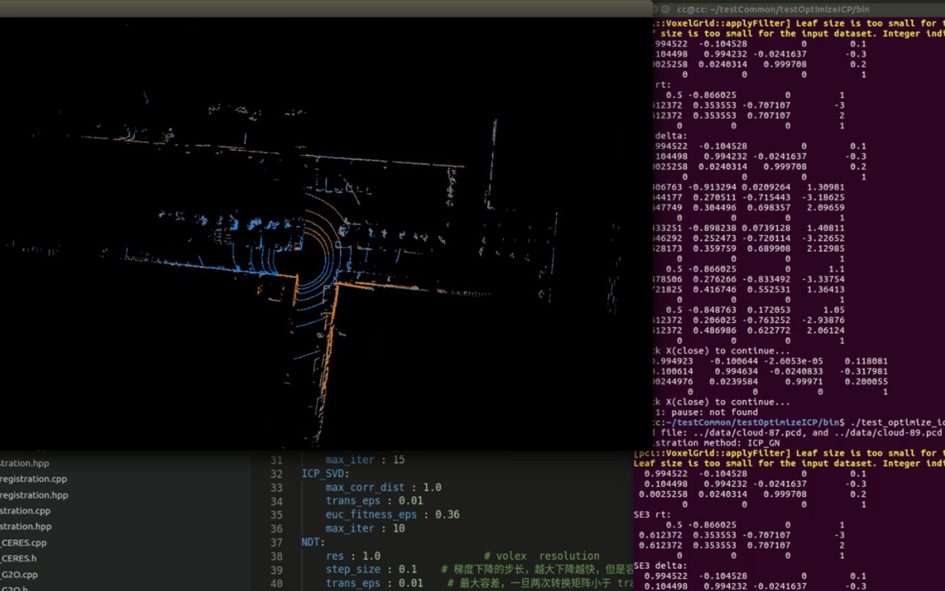
Task: Click the 'SE3 delta:' label in the terminal
Action: [660, 566]
